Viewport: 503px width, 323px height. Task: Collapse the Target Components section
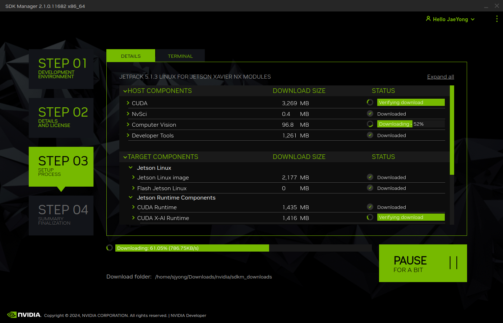click(125, 157)
